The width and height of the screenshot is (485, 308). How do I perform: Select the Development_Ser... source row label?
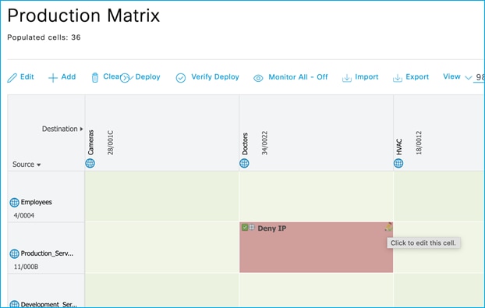(49, 304)
